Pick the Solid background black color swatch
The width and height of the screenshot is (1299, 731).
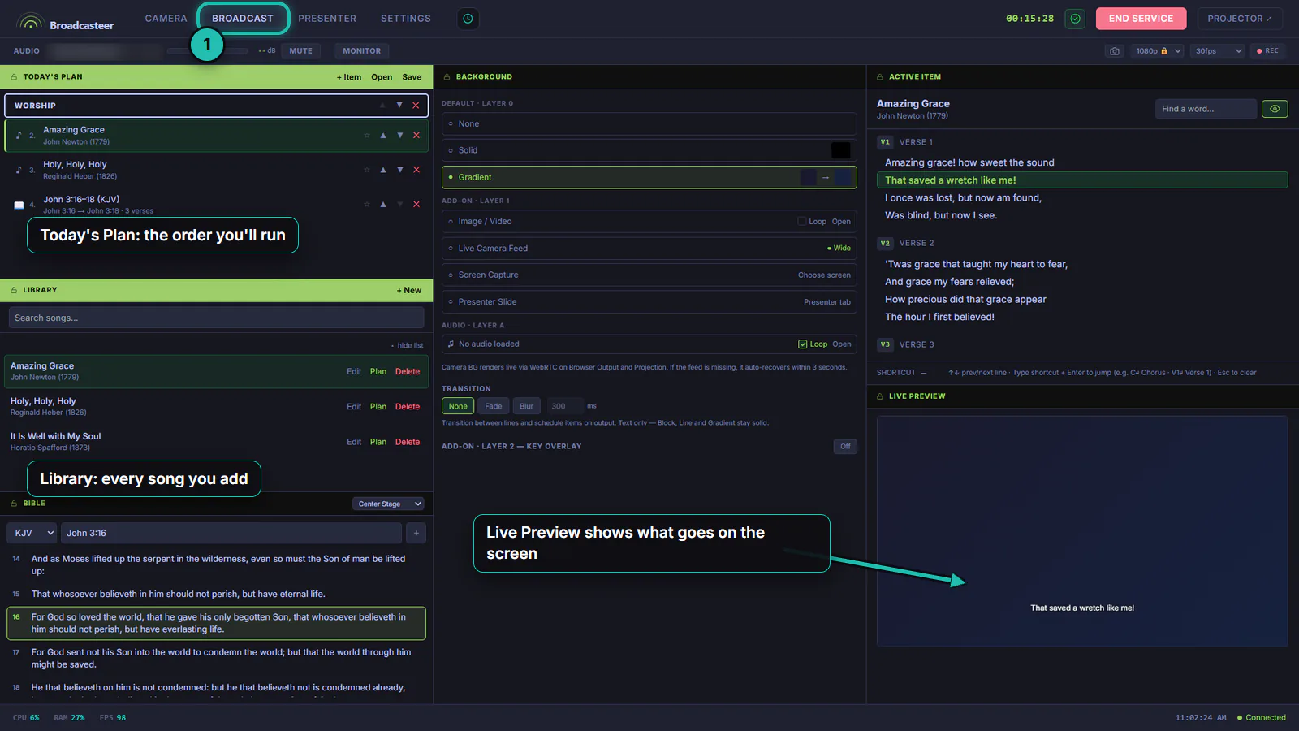click(841, 151)
